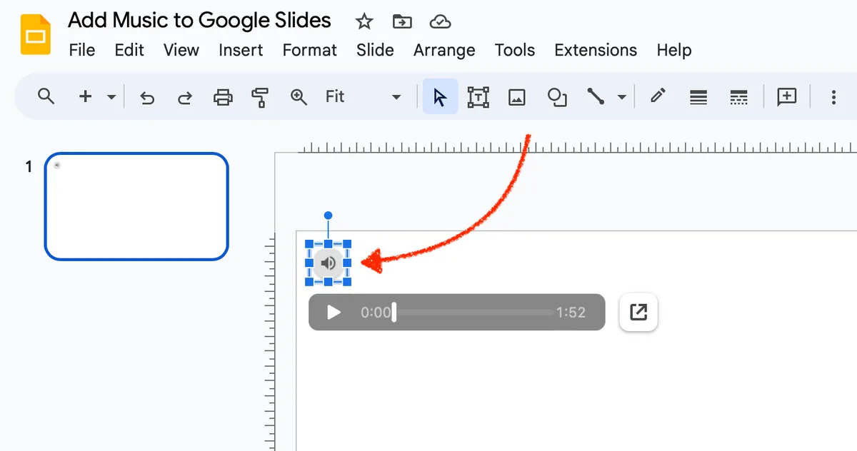Viewport: 857px width, 451px height.
Task: Click the audio progress slider track
Action: click(x=474, y=313)
